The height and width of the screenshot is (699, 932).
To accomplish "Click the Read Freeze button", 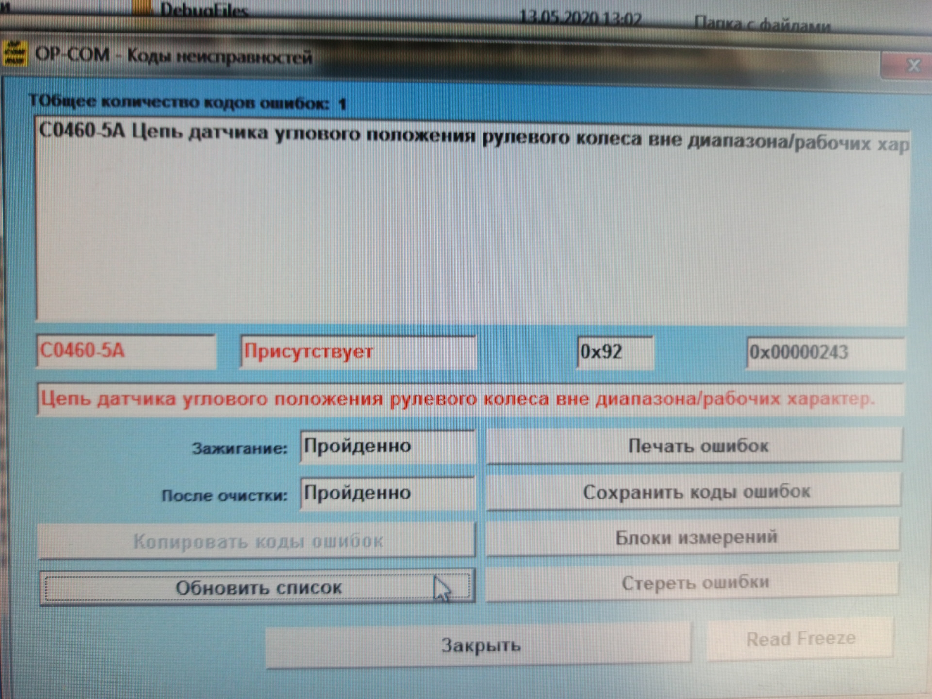I will tap(800, 639).
